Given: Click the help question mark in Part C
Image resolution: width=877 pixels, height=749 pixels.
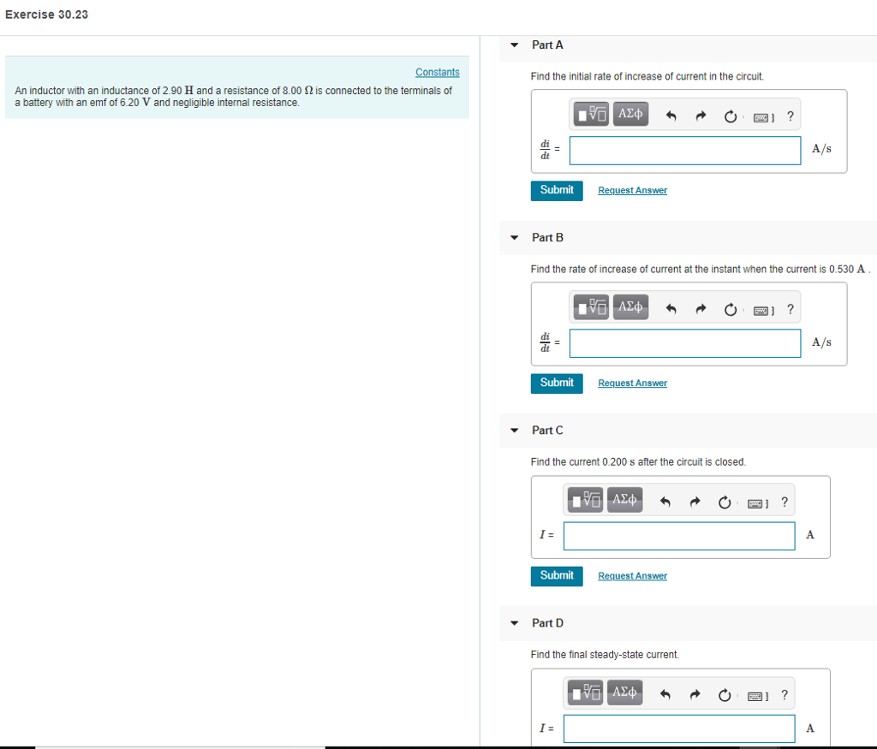Looking at the screenshot, I should pos(785,502).
